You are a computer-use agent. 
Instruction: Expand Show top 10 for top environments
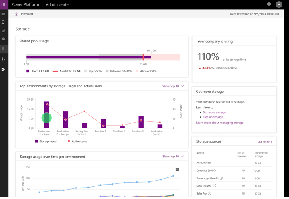click(173, 86)
